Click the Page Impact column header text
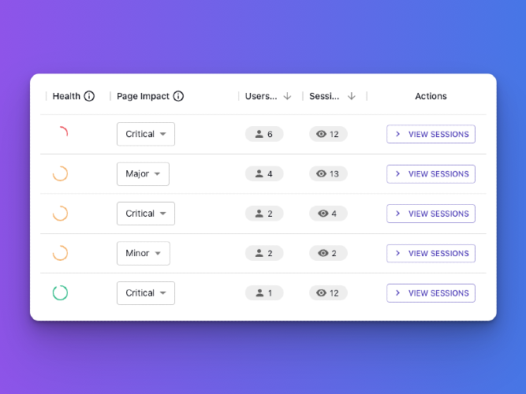Viewport: 526px width, 394px height. point(143,96)
